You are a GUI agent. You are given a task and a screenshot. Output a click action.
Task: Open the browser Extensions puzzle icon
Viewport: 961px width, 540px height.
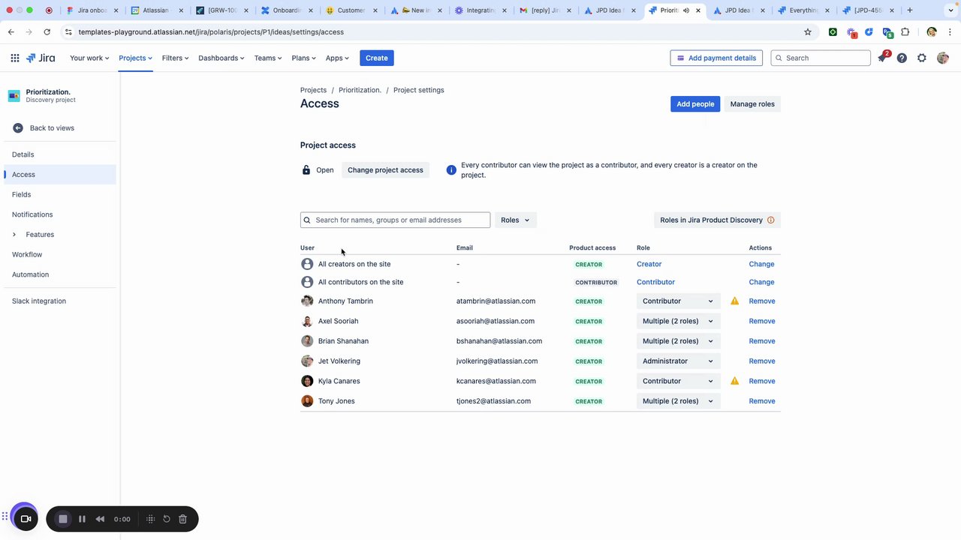pyautogui.click(x=905, y=32)
